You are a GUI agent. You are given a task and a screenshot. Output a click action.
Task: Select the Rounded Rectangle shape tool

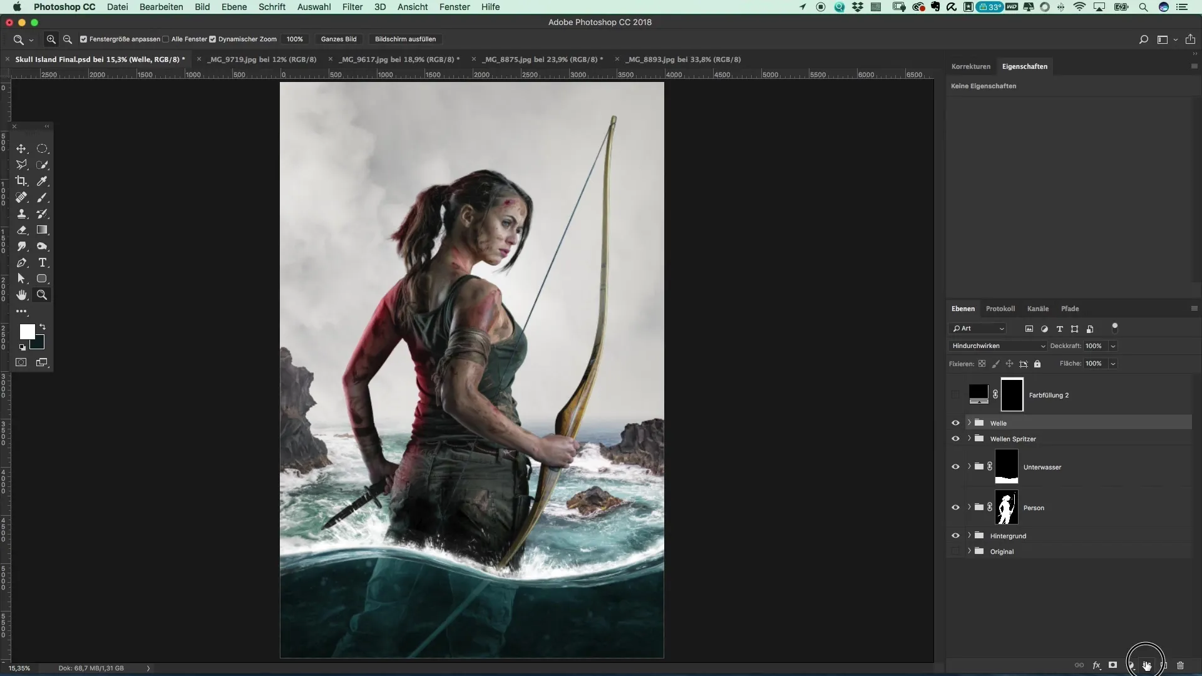click(42, 279)
